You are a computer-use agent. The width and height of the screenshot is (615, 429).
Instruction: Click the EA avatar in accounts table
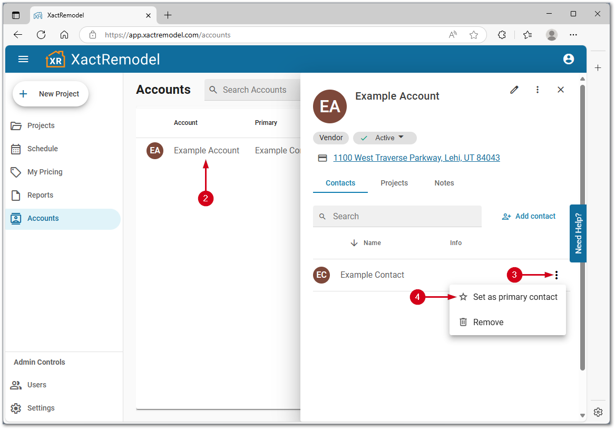coord(155,151)
